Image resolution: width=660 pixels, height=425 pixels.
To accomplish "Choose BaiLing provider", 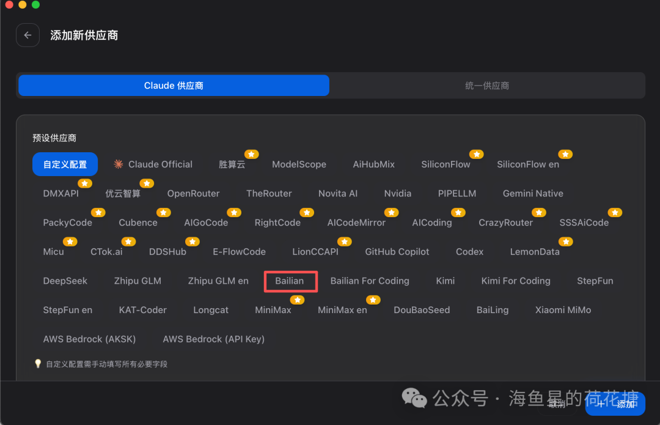I will pos(493,309).
